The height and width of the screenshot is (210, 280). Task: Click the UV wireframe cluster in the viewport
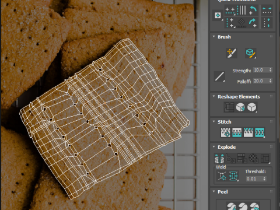click(105, 118)
